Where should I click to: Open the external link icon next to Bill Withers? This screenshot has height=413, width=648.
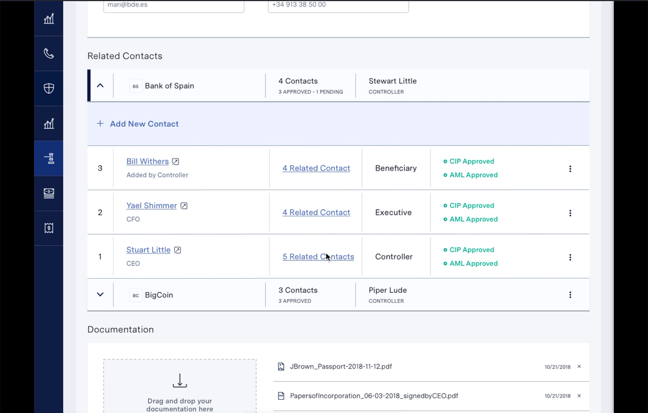coord(176,162)
